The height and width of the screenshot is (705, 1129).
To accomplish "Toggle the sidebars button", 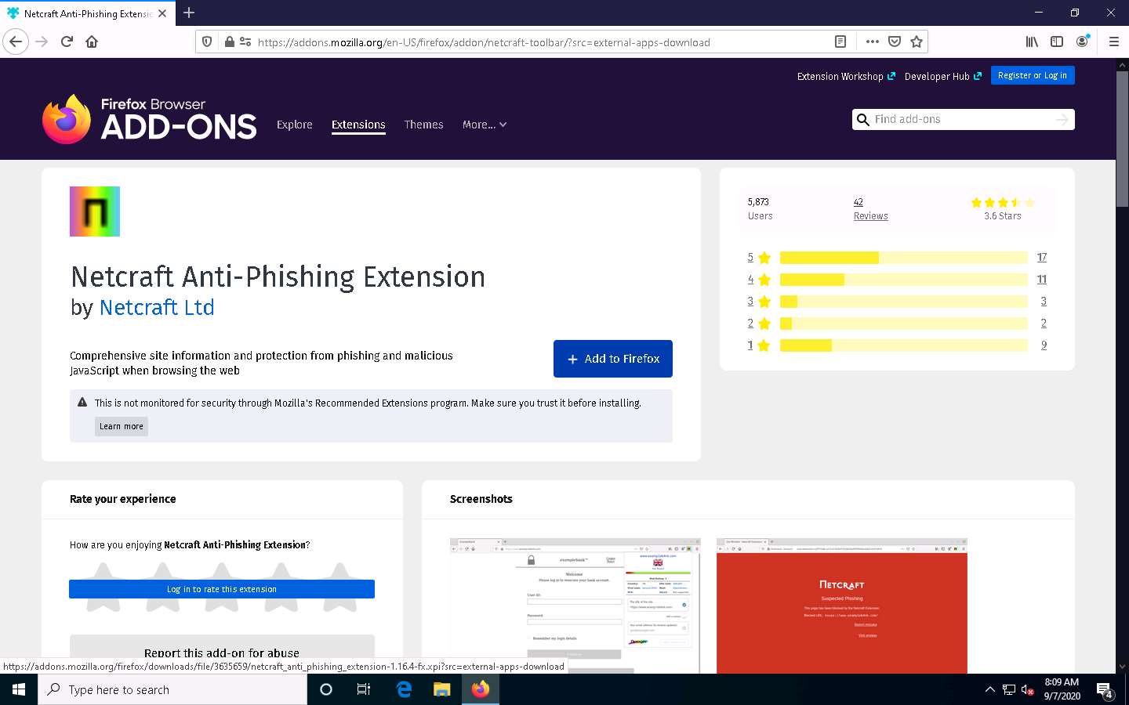I will pos(1057,42).
